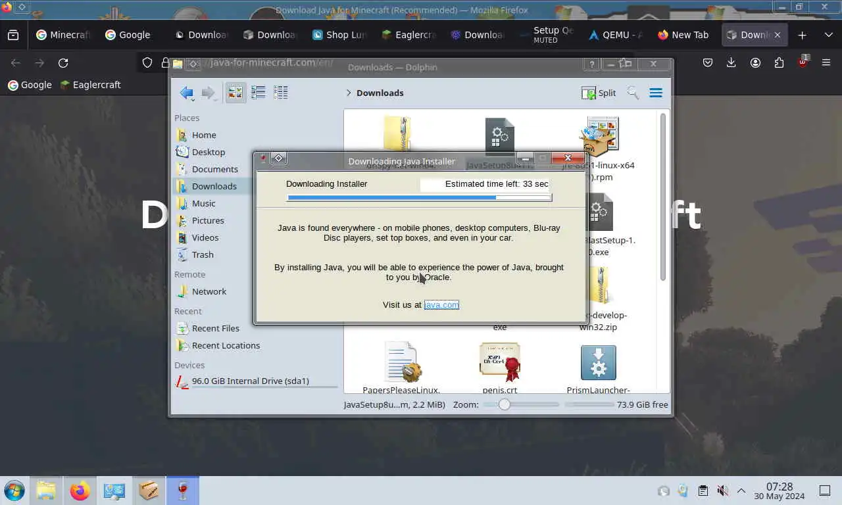Open the Eaglercraft bookmark in bookmarks bar
Image resolution: width=842 pixels, height=505 pixels.
[90, 85]
